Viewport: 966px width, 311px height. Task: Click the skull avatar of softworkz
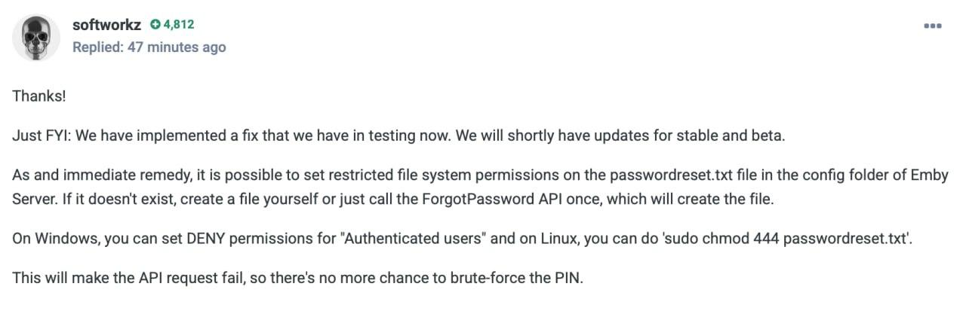[36, 37]
